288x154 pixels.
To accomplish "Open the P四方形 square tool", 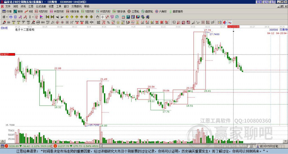I will pyautogui.click(x=41, y=11).
